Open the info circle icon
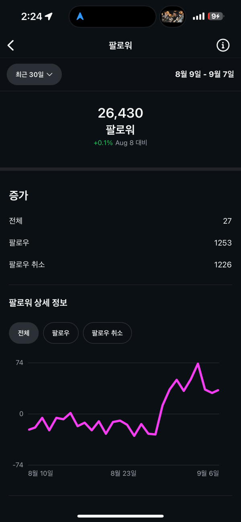The image size is (241, 522). pos(223,45)
